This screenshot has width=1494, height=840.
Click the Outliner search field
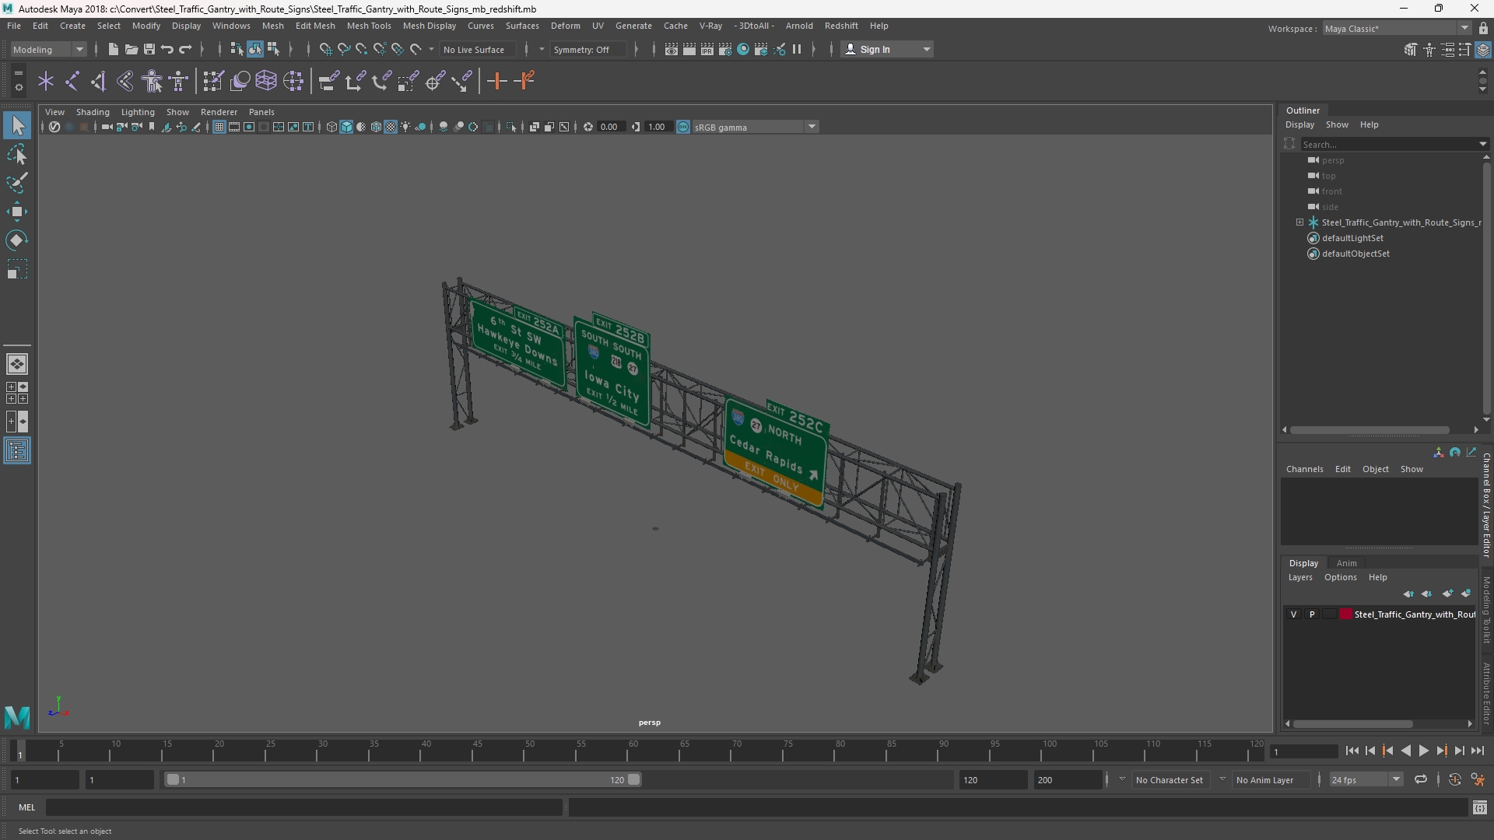pos(1391,144)
